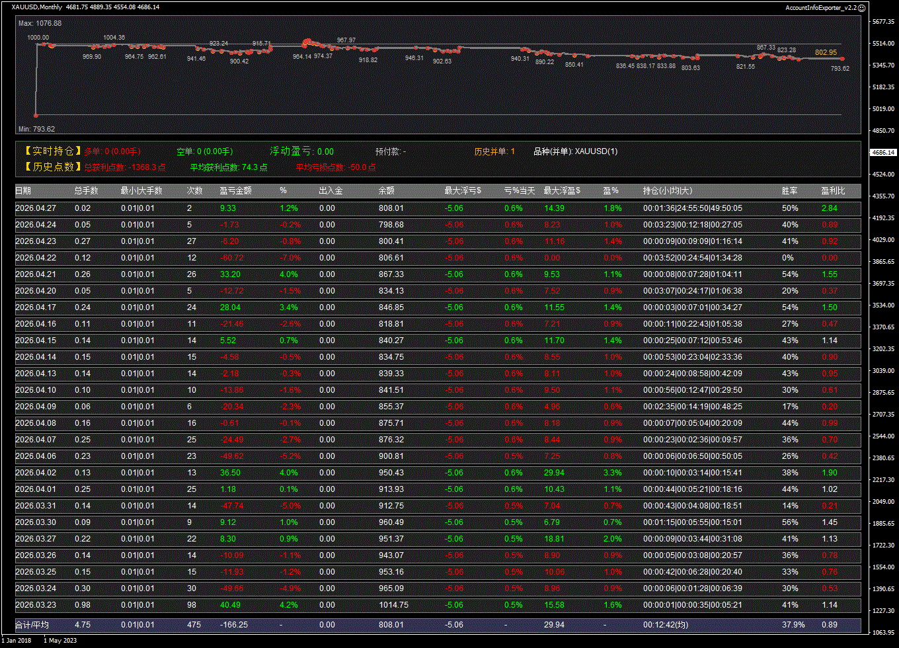The width and height of the screenshot is (899, 648).
Task: Click the orange 802.95 equity label
Action: (826, 52)
